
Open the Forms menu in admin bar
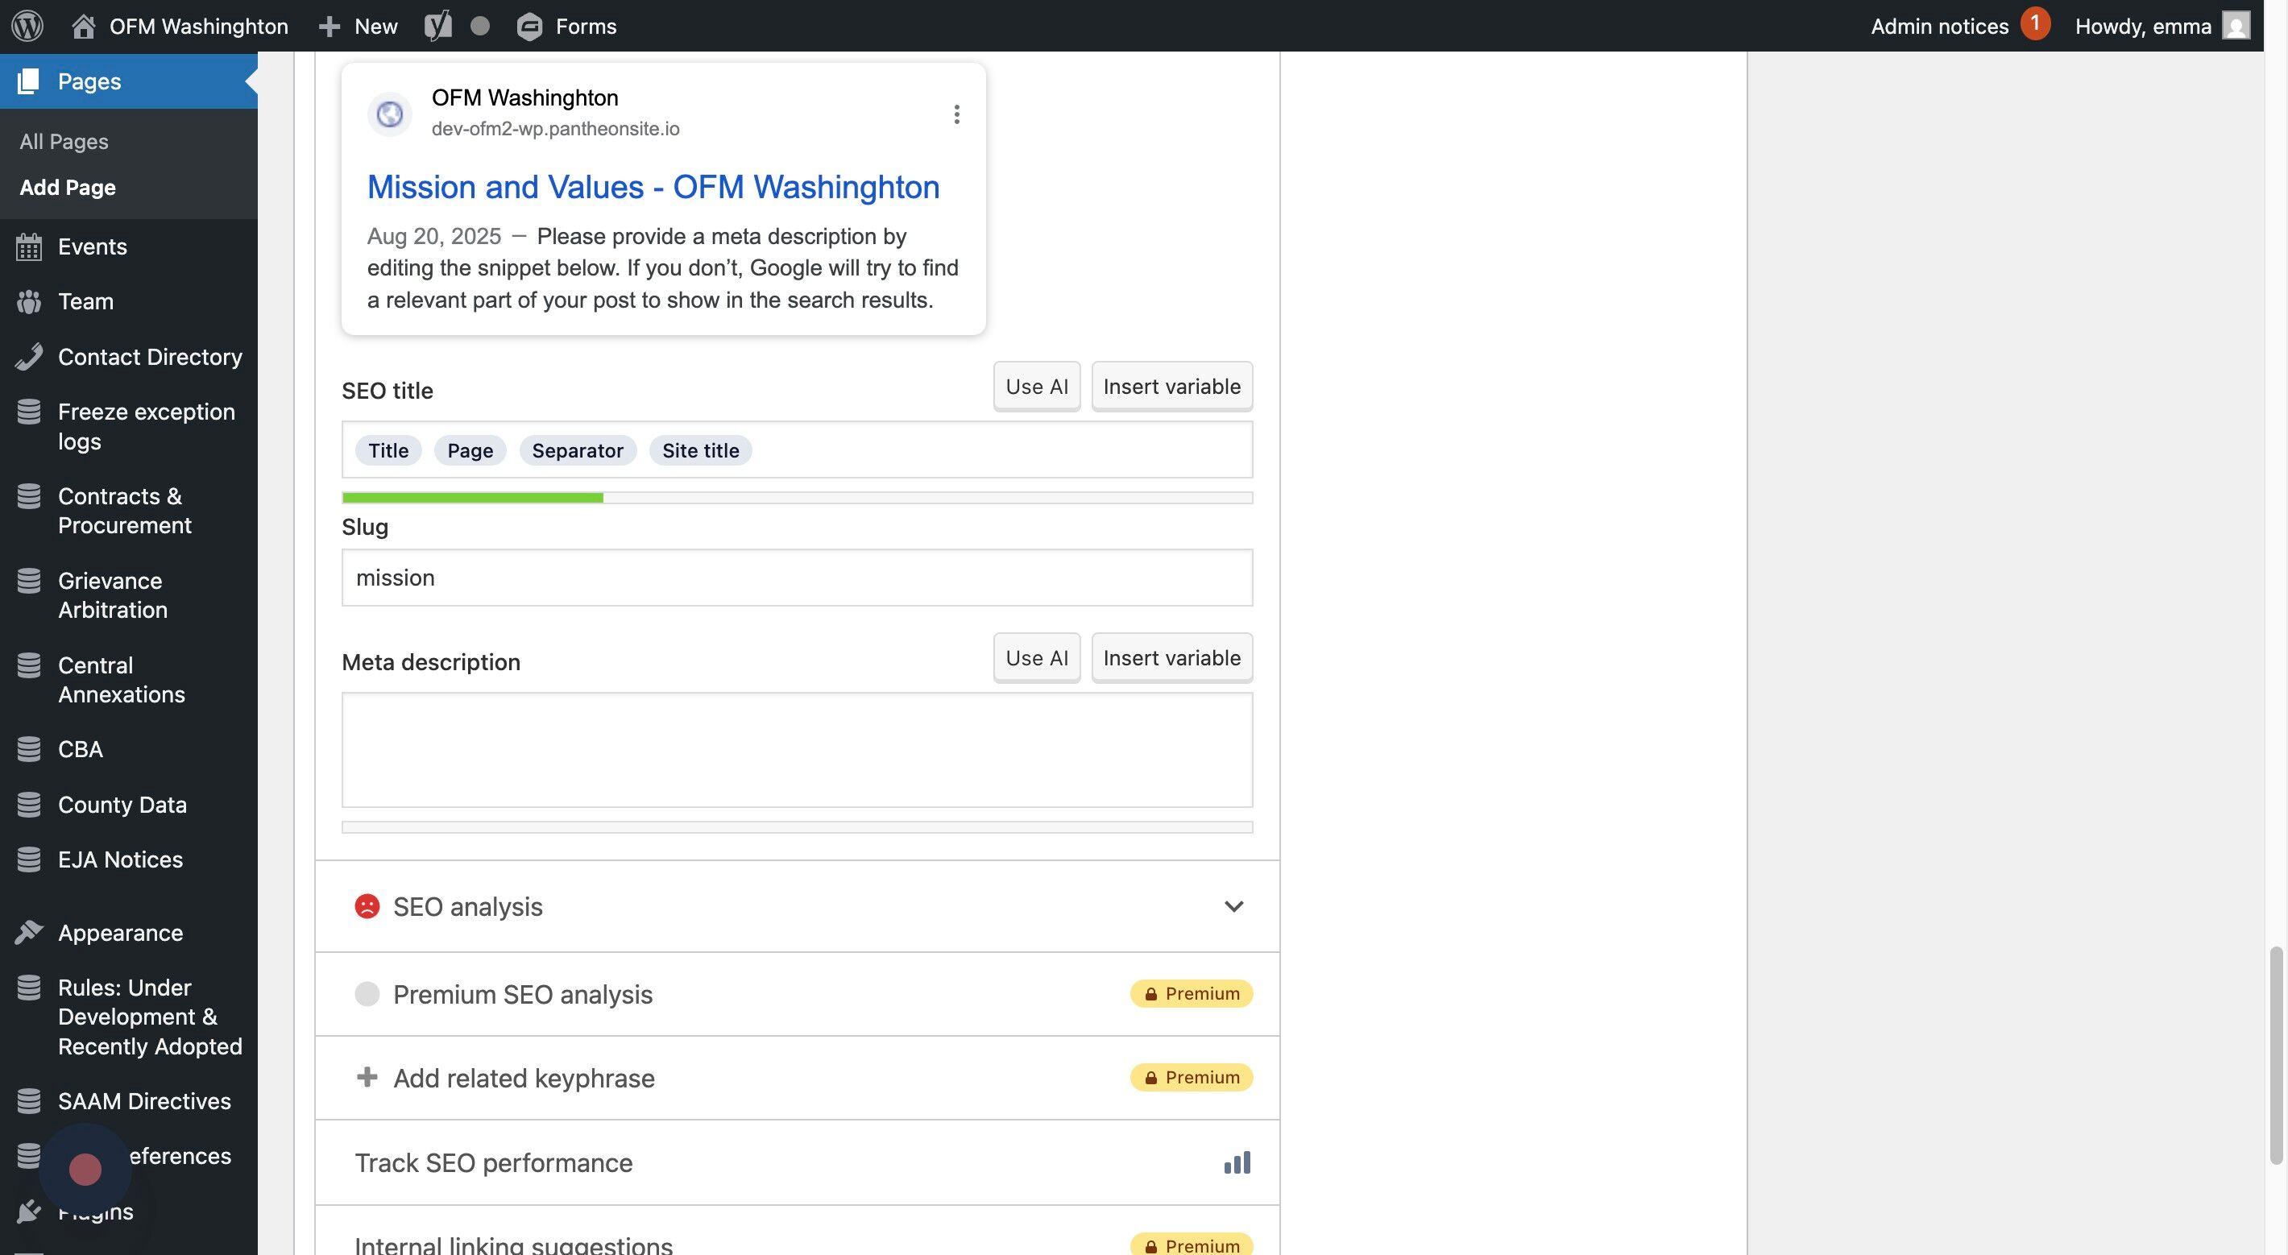(x=566, y=26)
